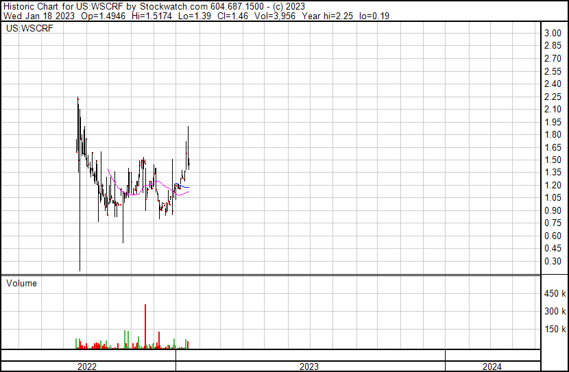Click the 0.60 price axis label
Viewport: 569px width, 372px height.
[x=553, y=236]
